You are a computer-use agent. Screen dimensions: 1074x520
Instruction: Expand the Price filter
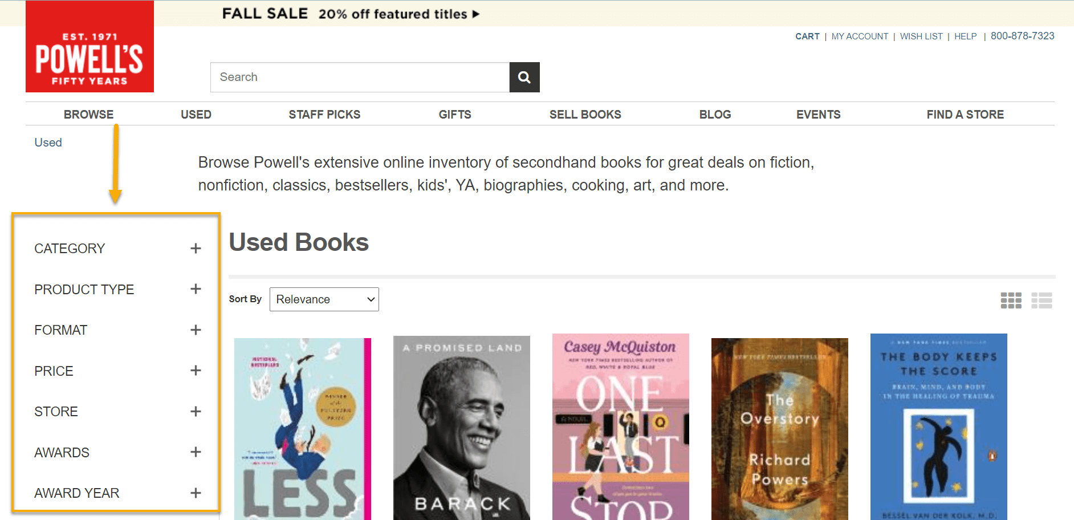196,371
